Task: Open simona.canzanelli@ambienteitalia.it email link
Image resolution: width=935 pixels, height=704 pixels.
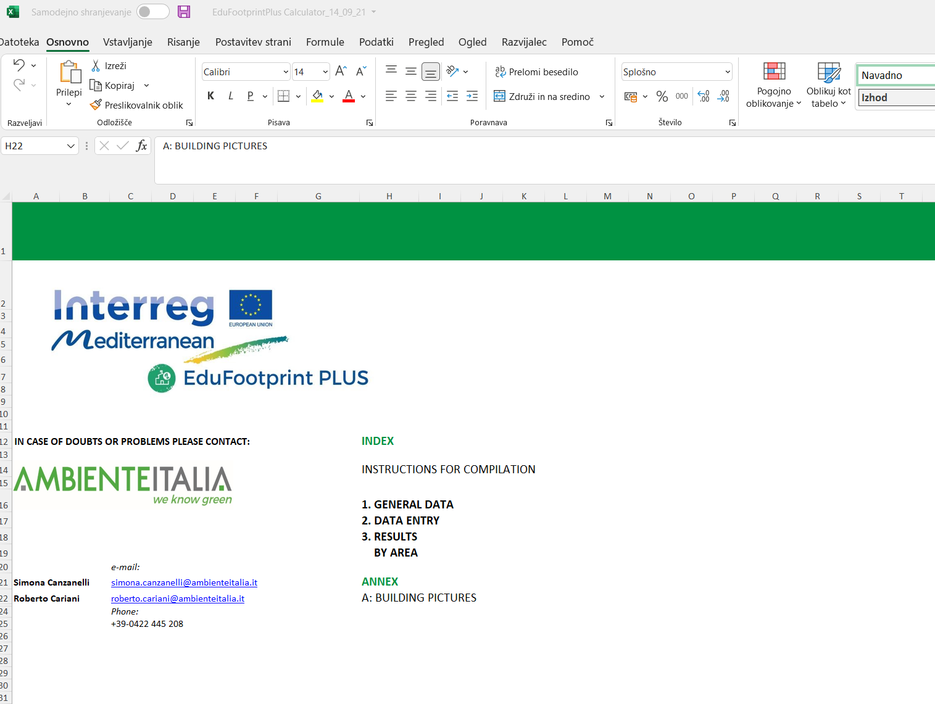Action: click(184, 582)
